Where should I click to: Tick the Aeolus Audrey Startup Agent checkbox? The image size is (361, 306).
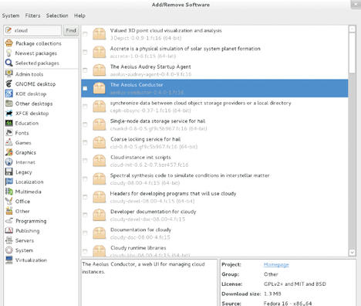coord(85,70)
